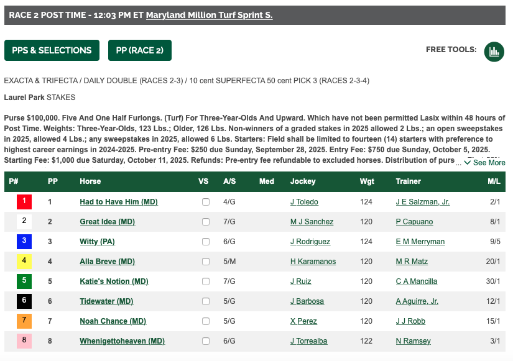513x361 pixels.
Task: Expand race conditions with See More
Action: tap(485, 163)
